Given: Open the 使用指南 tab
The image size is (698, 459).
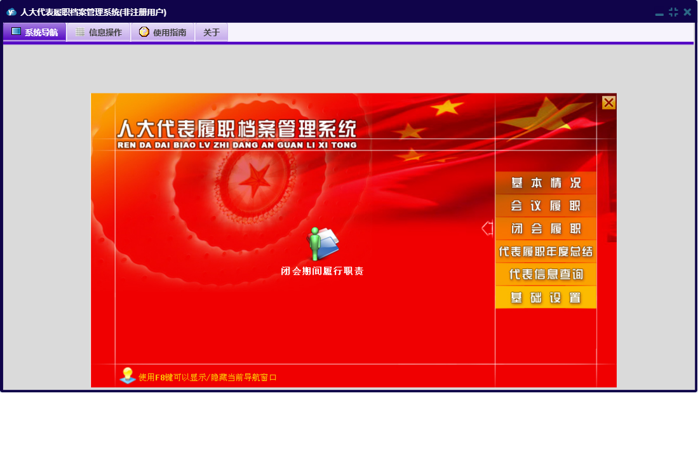Looking at the screenshot, I should pyautogui.click(x=163, y=32).
